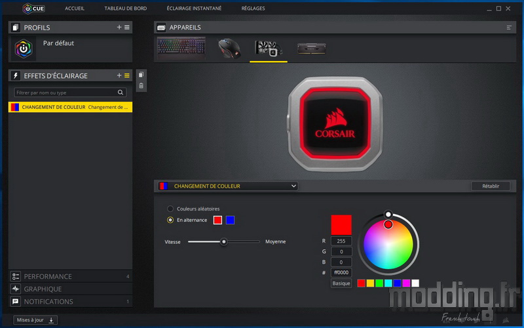Click the G value field
Viewport: 524px width, 328px height.
[341, 251]
